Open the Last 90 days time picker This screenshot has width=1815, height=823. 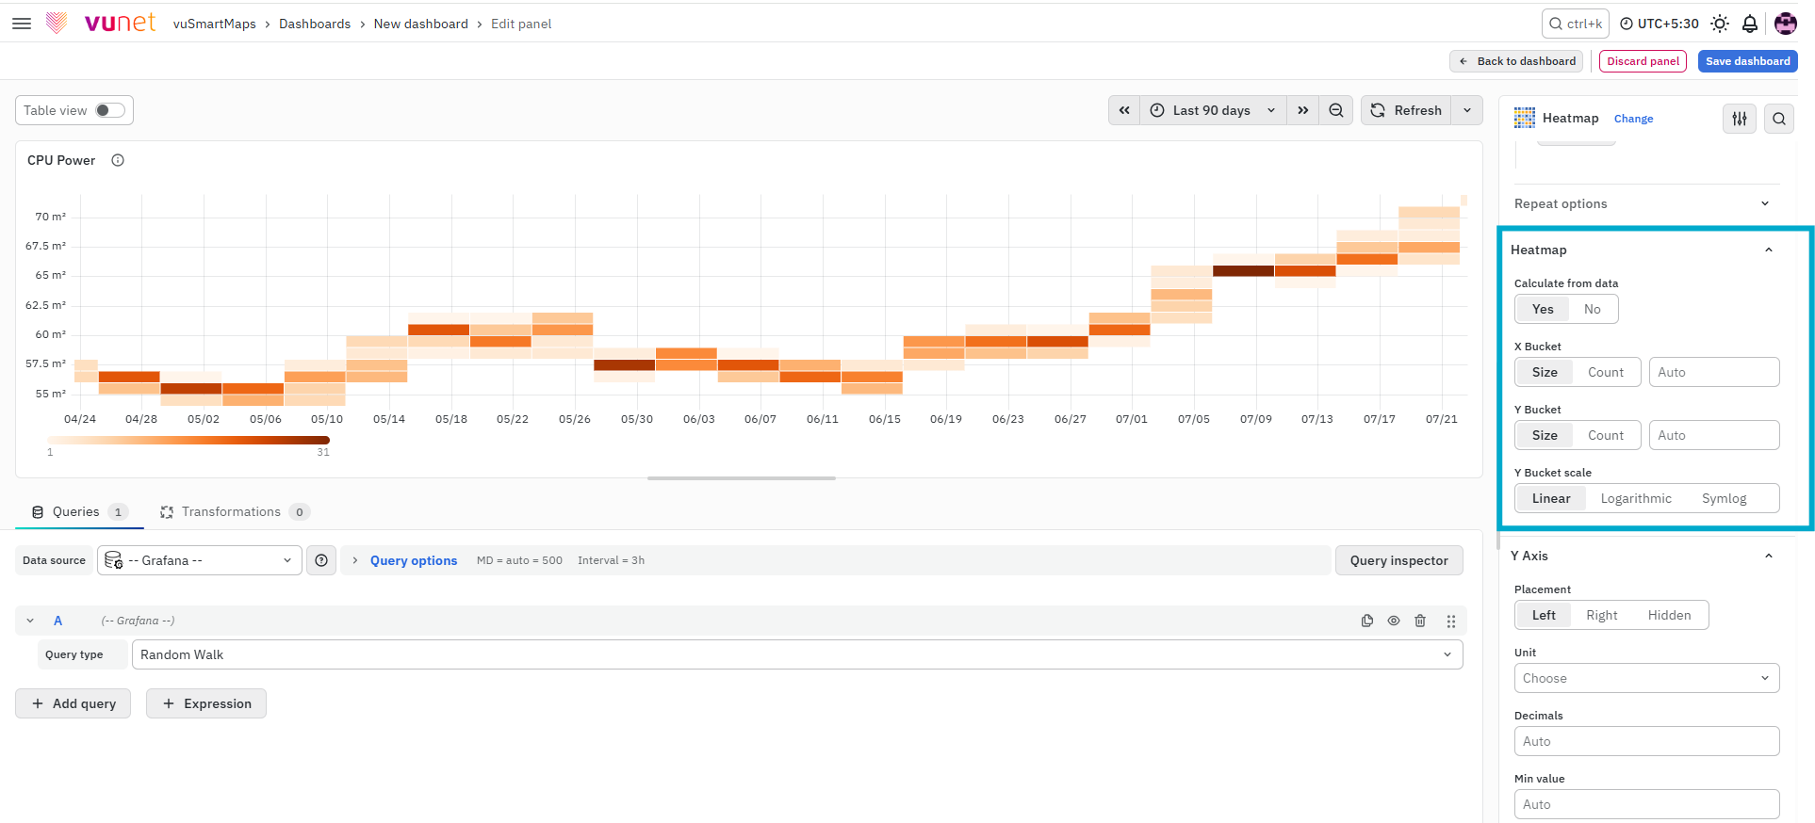pyautogui.click(x=1213, y=110)
